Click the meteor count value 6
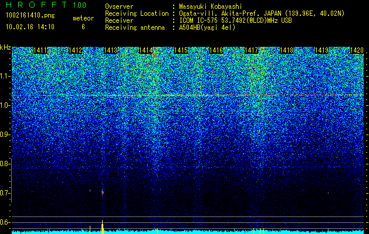The image size is (369, 234). coord(83,27)
